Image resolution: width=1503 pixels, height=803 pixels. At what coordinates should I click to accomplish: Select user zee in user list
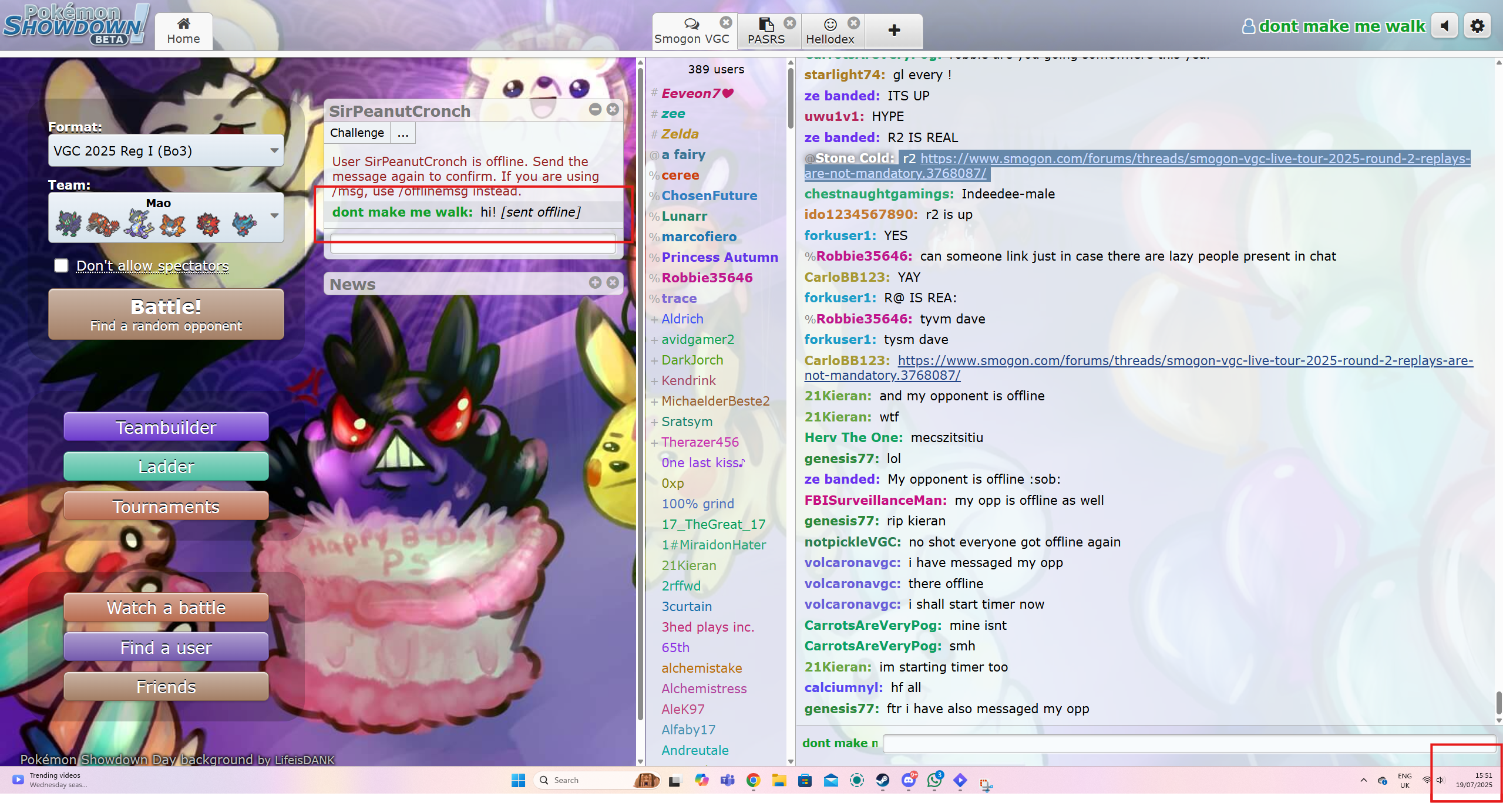pos(673,114)
